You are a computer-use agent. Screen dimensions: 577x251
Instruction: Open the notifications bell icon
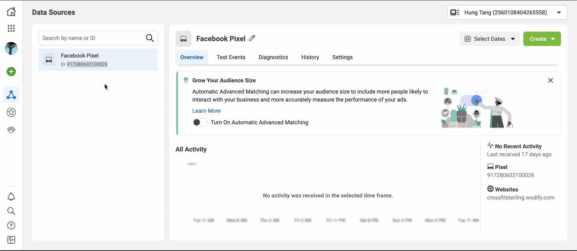pos(11,197)
